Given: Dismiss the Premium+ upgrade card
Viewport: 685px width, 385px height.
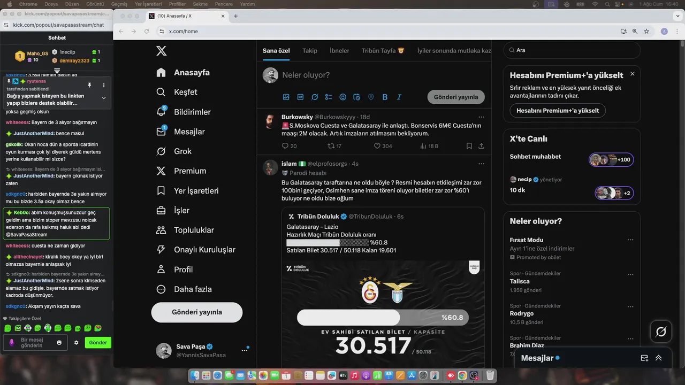Looking at the screenshot, I should pyautogui.click(x=633, y=74).
